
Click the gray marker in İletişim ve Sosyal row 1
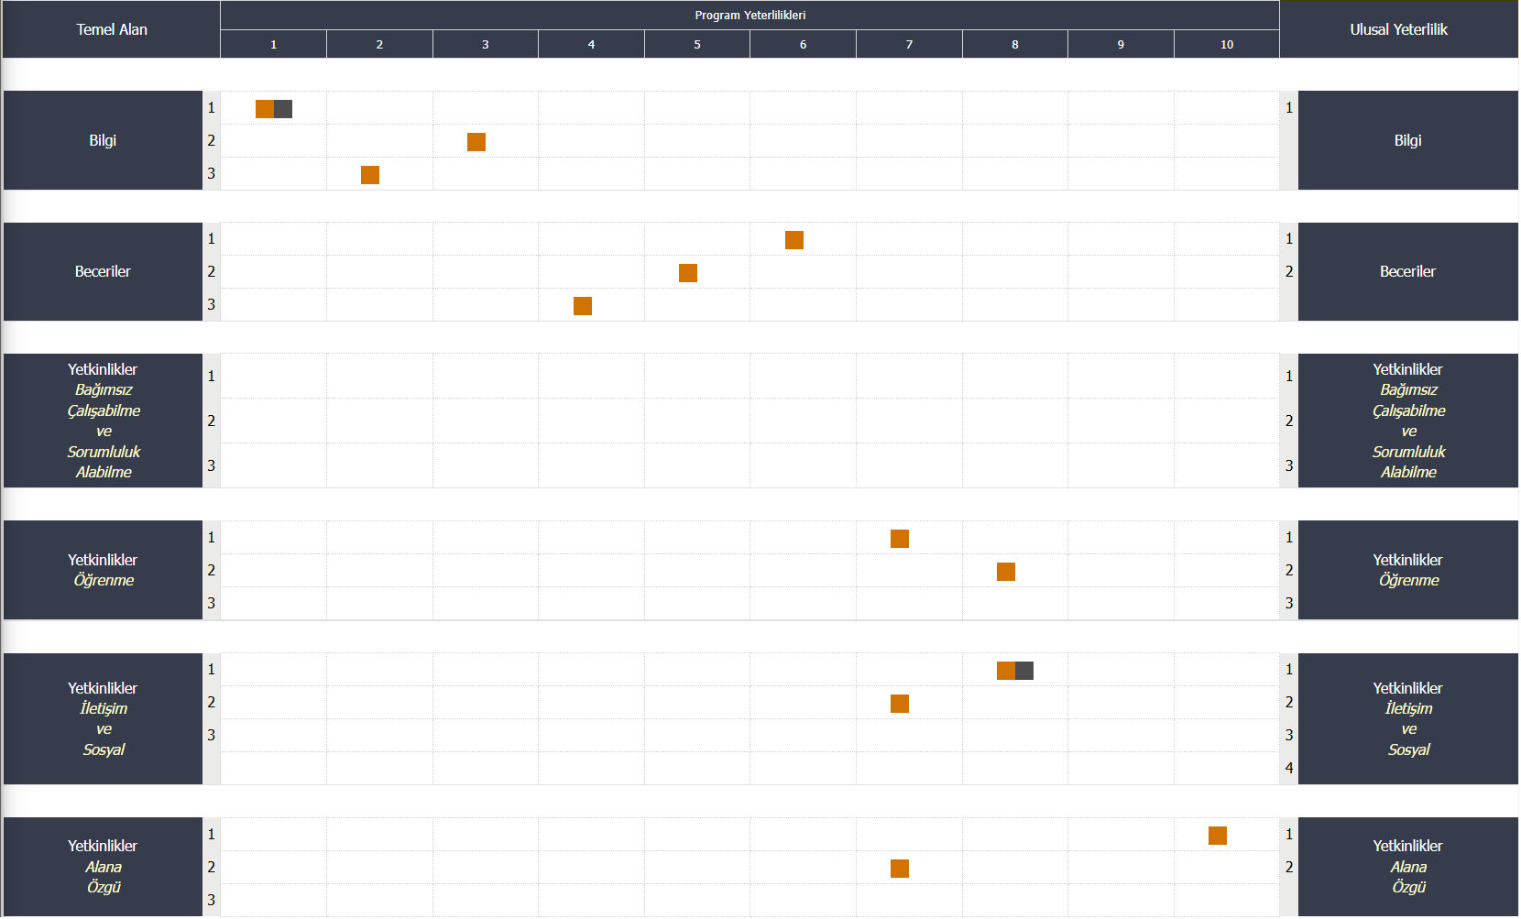[x=1024, y=671]
